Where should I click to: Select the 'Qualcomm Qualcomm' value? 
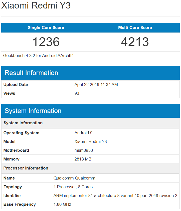(74, 178)
